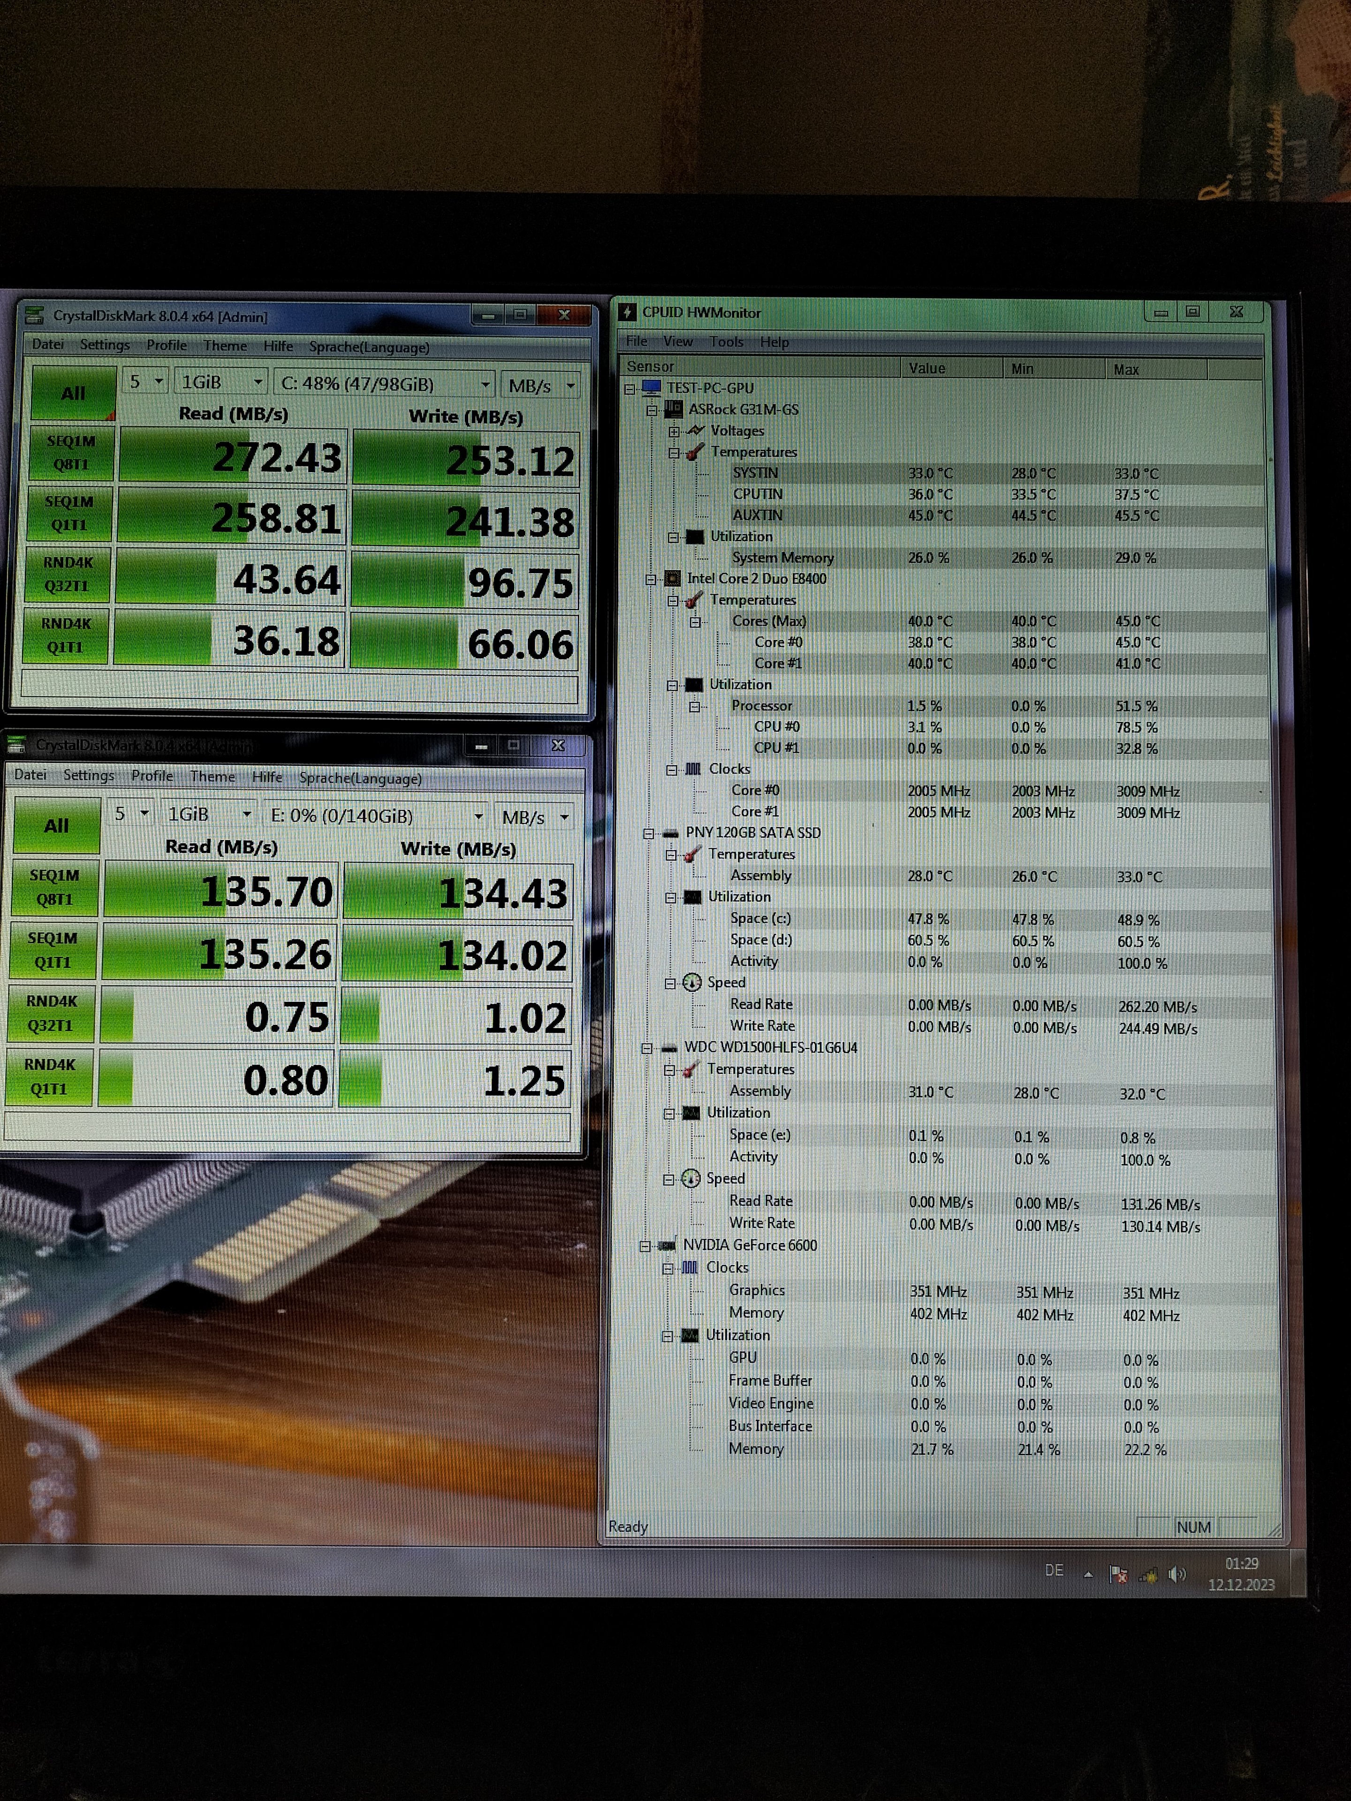
Task: Run the SEQ1M Q8T1 test for drive E:
Action: 54,887
